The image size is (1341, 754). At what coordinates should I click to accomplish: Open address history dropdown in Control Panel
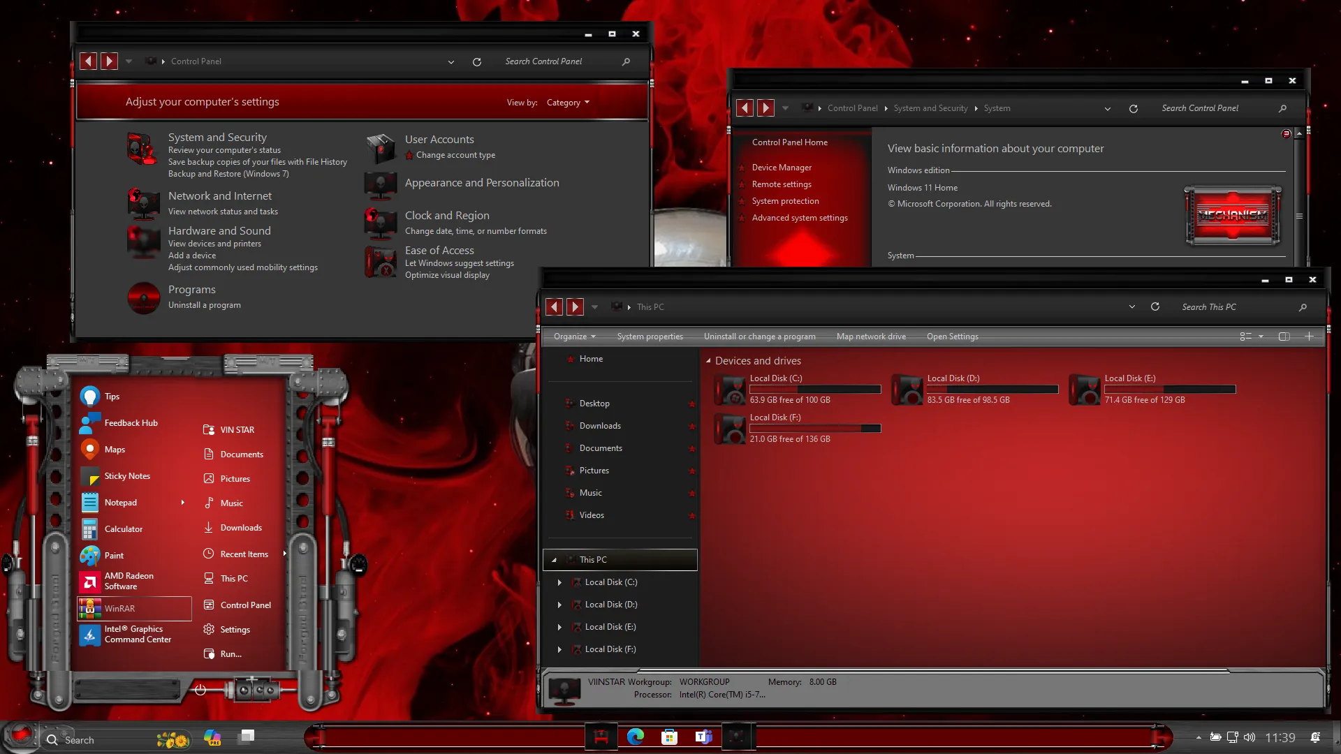point(451,62)
